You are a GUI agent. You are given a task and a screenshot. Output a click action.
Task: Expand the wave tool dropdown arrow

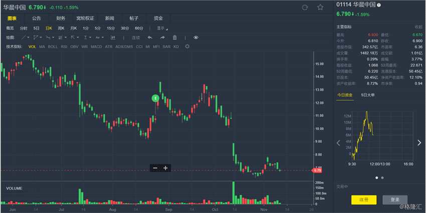coord(53,37)
